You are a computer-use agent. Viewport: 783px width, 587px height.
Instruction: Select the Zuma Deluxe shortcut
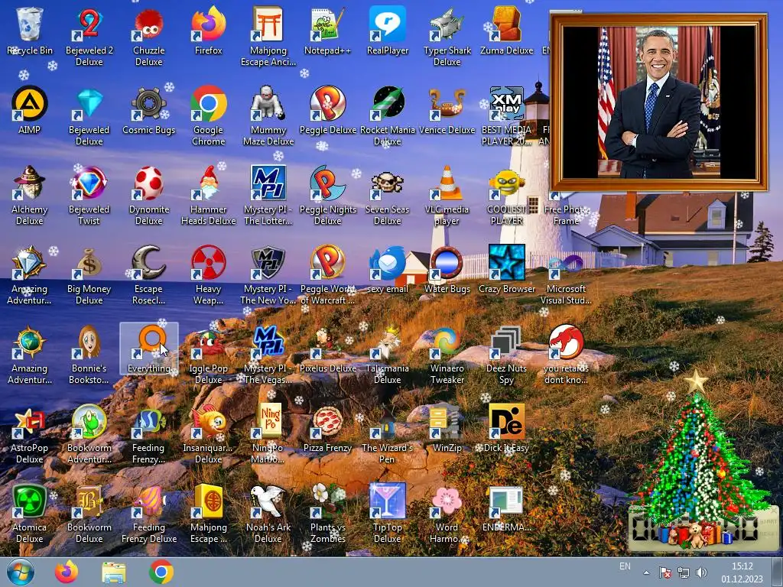pos(506,24)
